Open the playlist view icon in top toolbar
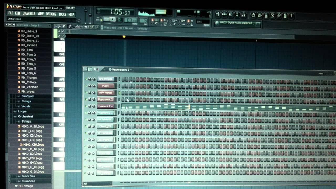 (x=218, y=14)
